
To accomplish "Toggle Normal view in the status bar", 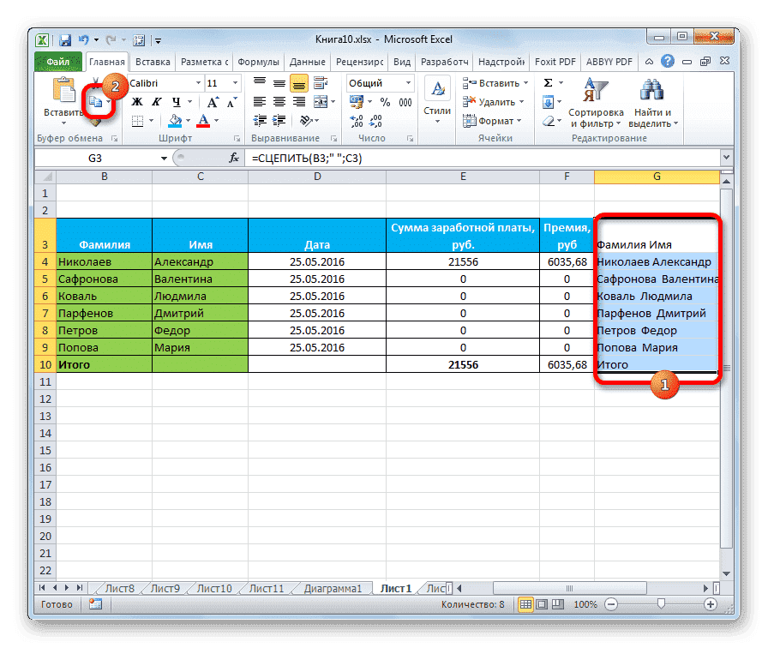I will click(525, 604).
